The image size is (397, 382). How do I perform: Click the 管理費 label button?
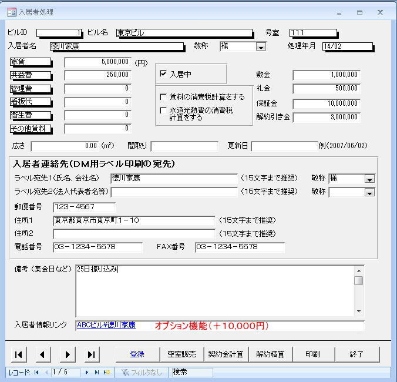pos(31,89)
